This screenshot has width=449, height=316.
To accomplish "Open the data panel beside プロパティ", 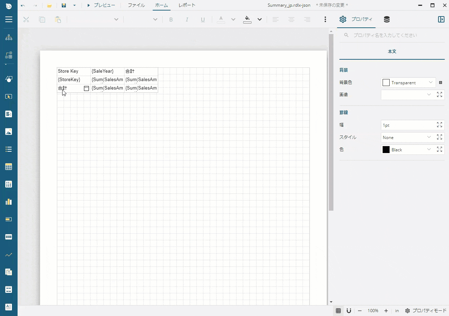I will (386, 19).
